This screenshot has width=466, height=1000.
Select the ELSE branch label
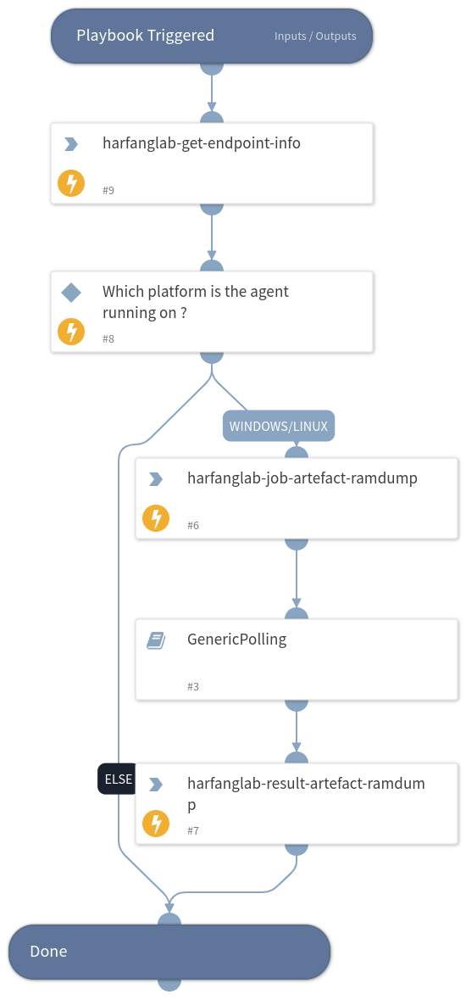pos(117,779)
